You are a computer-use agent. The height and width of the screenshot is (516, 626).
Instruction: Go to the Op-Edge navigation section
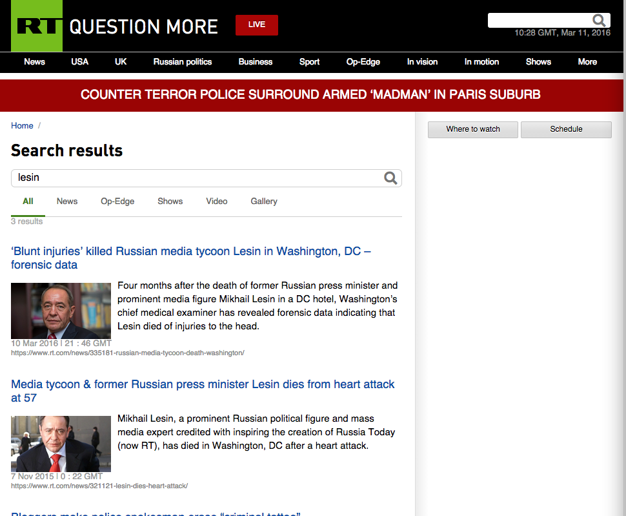363,62
